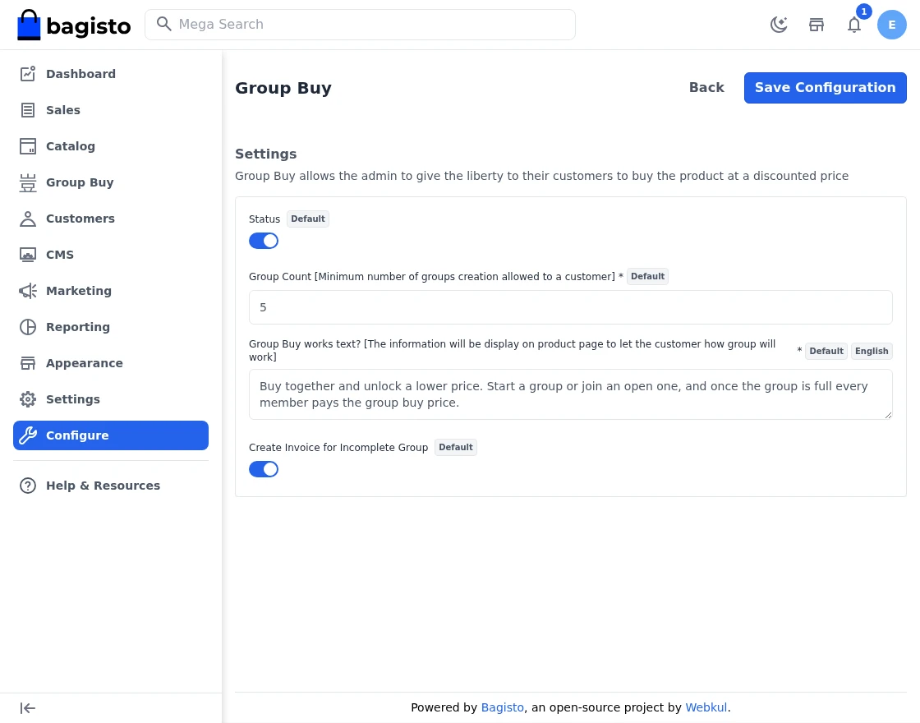
Task: Open notifications bell icon
Action: pos(854,25)
